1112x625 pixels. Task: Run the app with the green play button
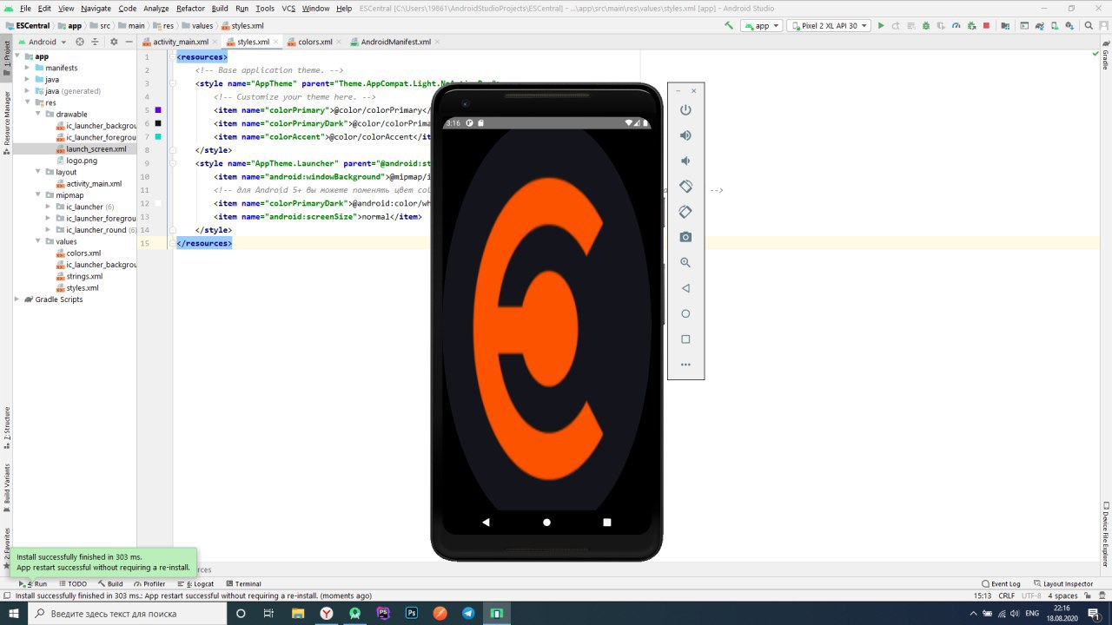click(x=881, y=26)
